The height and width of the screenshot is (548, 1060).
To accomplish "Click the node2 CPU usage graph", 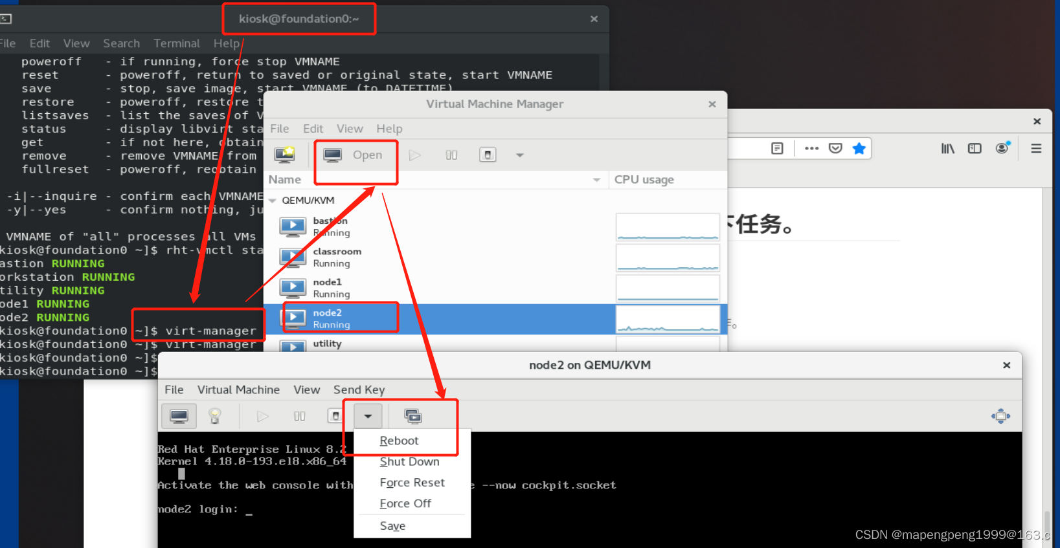I will click(x=668, y=319).
